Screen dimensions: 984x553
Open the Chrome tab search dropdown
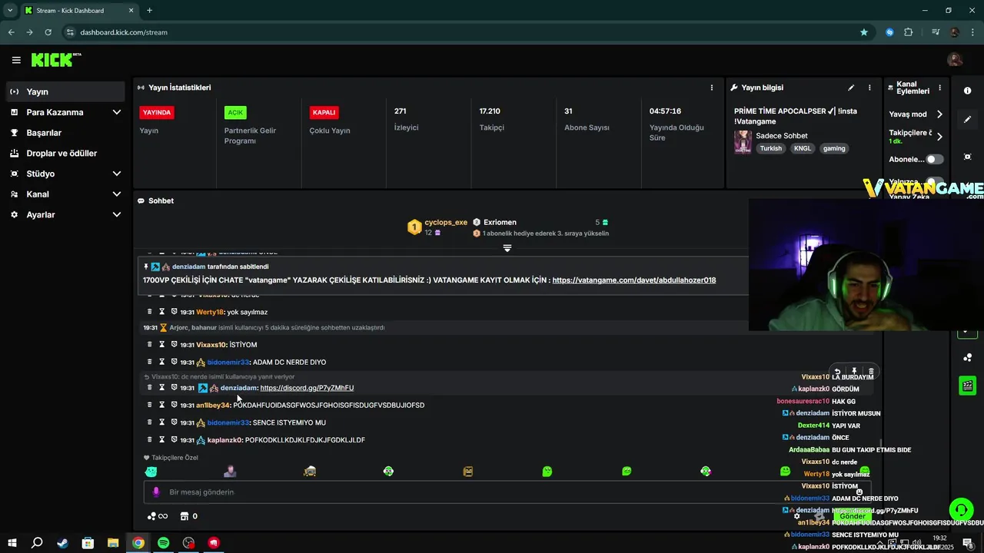tap(10, 10)
